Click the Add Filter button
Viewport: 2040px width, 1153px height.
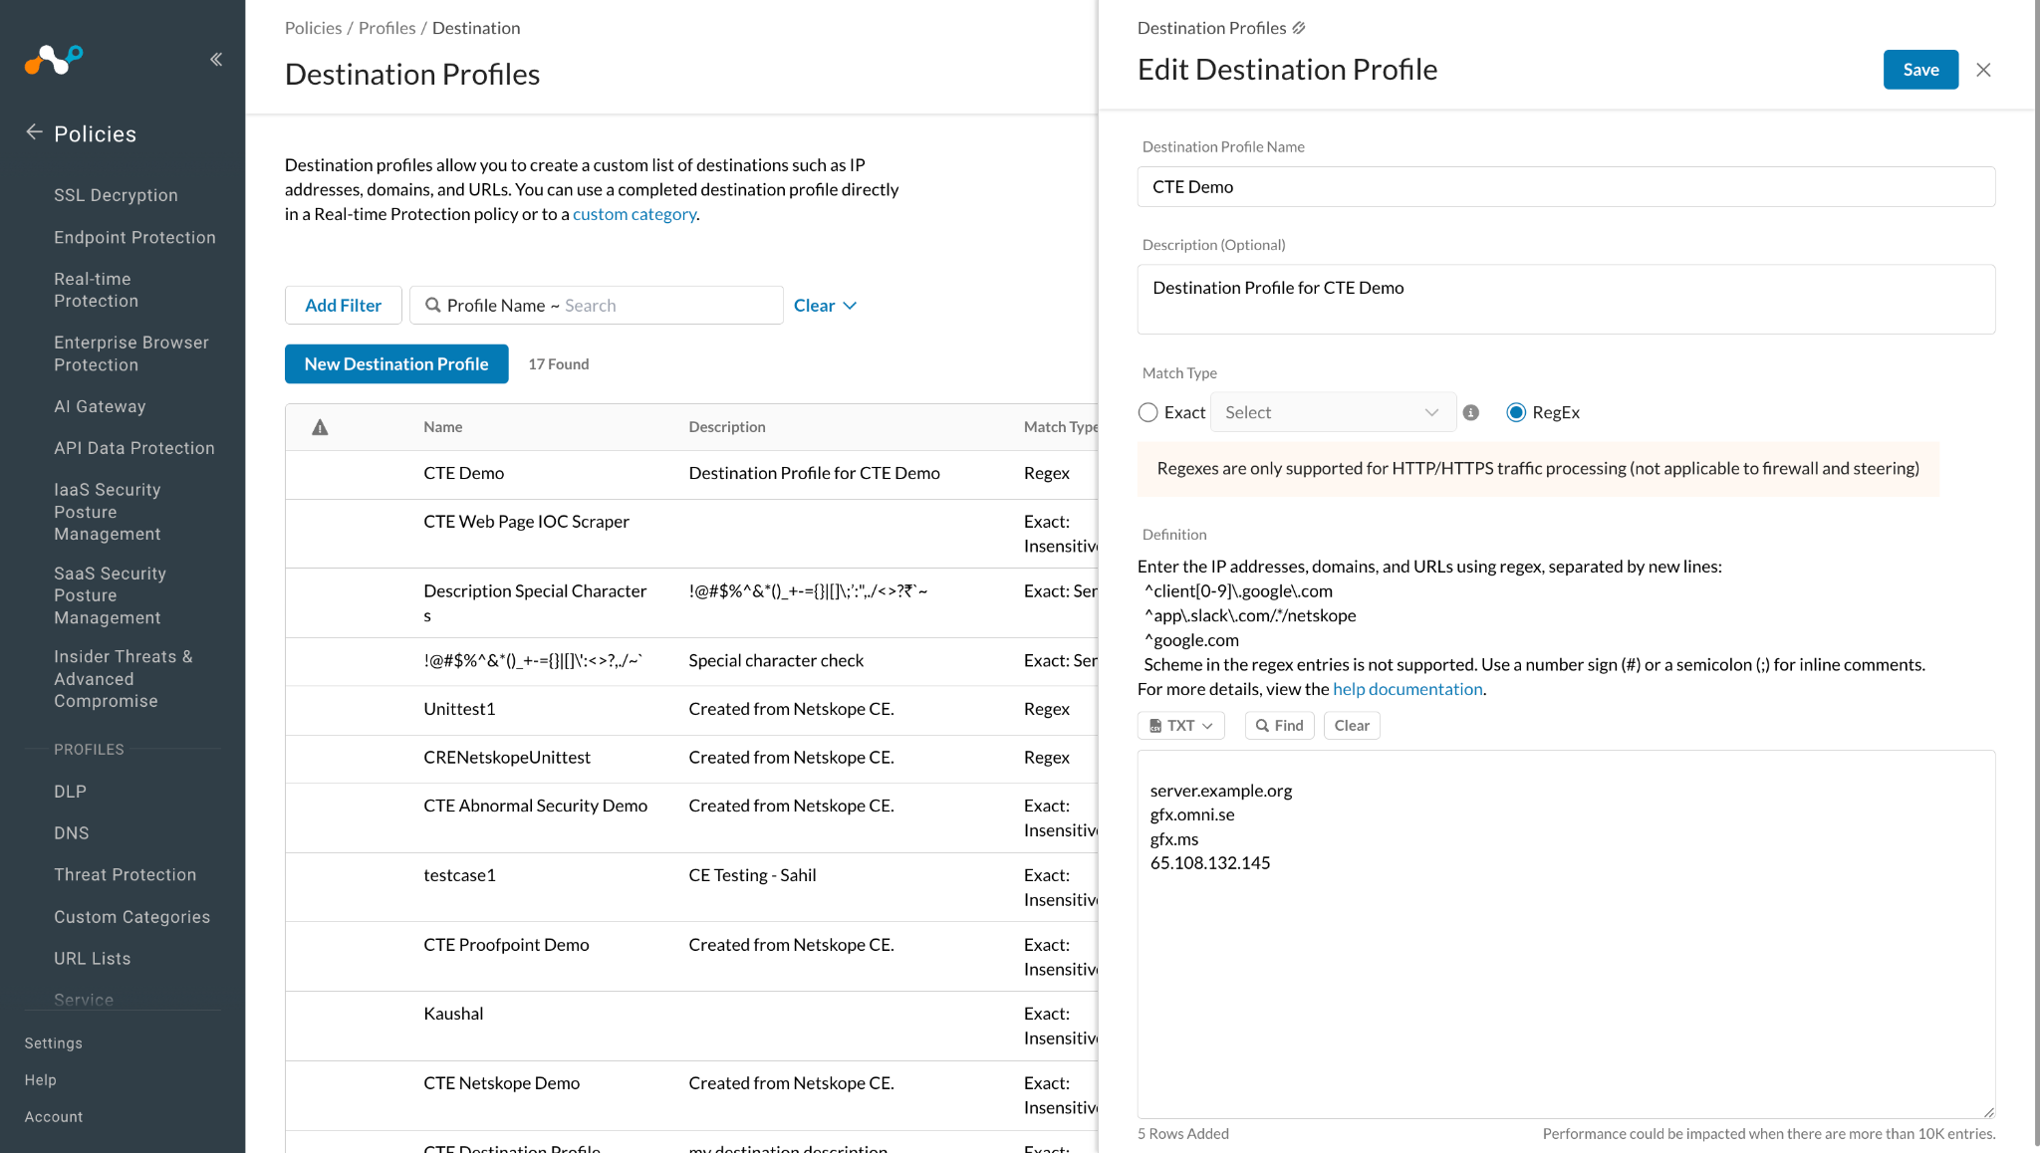tap(344, 306)
